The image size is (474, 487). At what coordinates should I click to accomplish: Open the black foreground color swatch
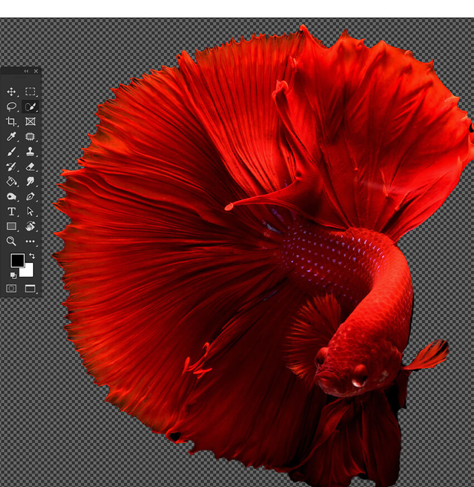click(x=17, y=260)
